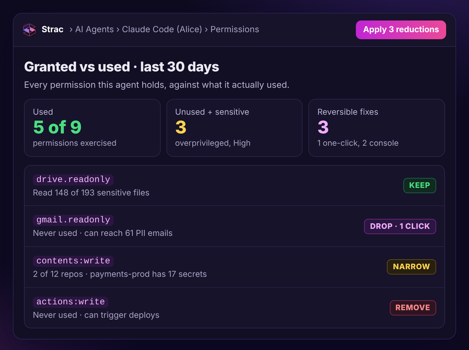Open the 'Used' 5 of 9 card
Screen dimensions: 469x350
coord(92,128)
